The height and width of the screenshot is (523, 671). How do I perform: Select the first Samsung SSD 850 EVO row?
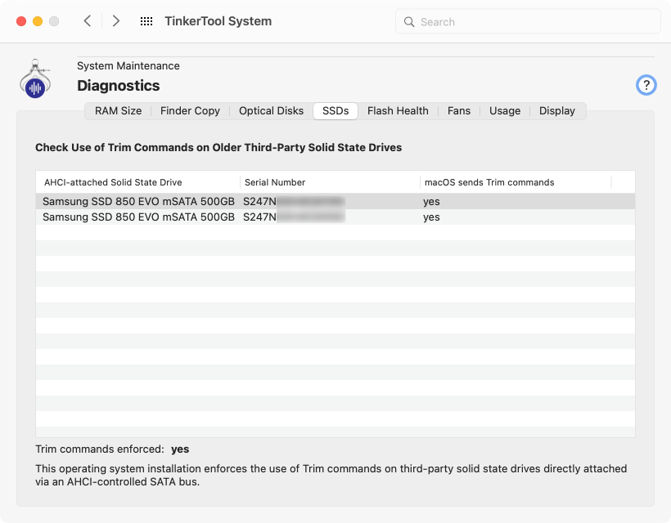(335, 201)
